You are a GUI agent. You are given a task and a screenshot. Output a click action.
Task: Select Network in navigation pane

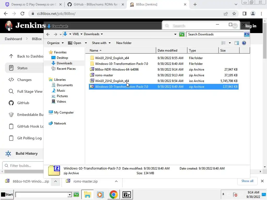[x=60, y=123]
